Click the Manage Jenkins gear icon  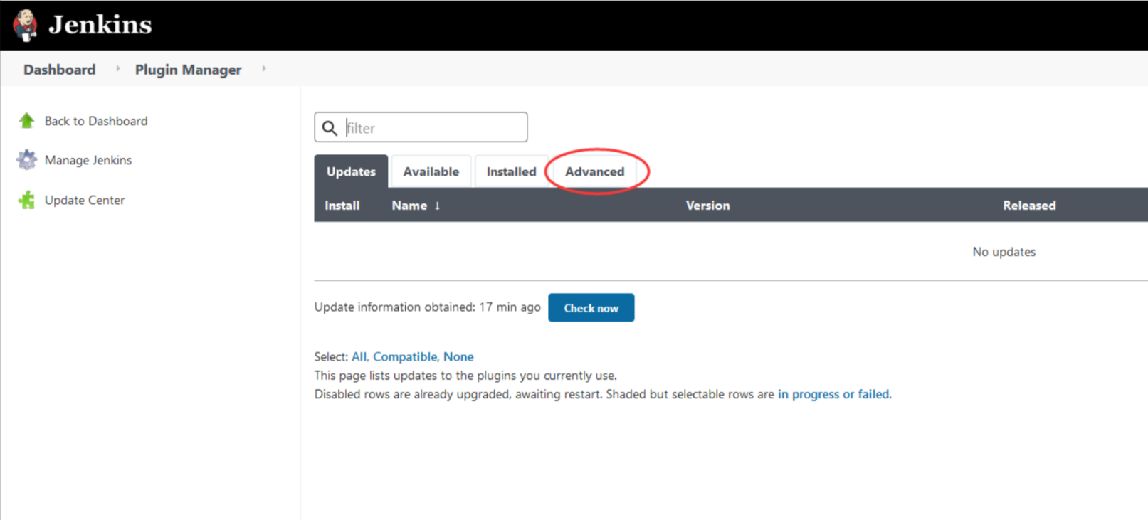26,160
